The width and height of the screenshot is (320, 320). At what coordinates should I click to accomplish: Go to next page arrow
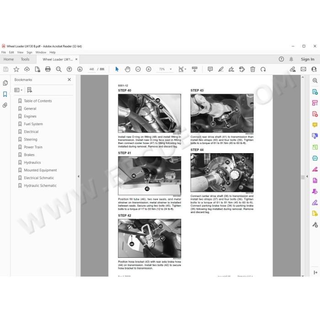tap(80, 69)
